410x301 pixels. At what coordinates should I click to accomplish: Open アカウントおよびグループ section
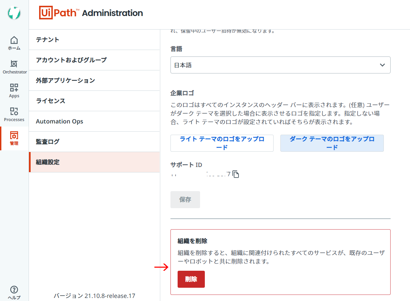point(94,60)
